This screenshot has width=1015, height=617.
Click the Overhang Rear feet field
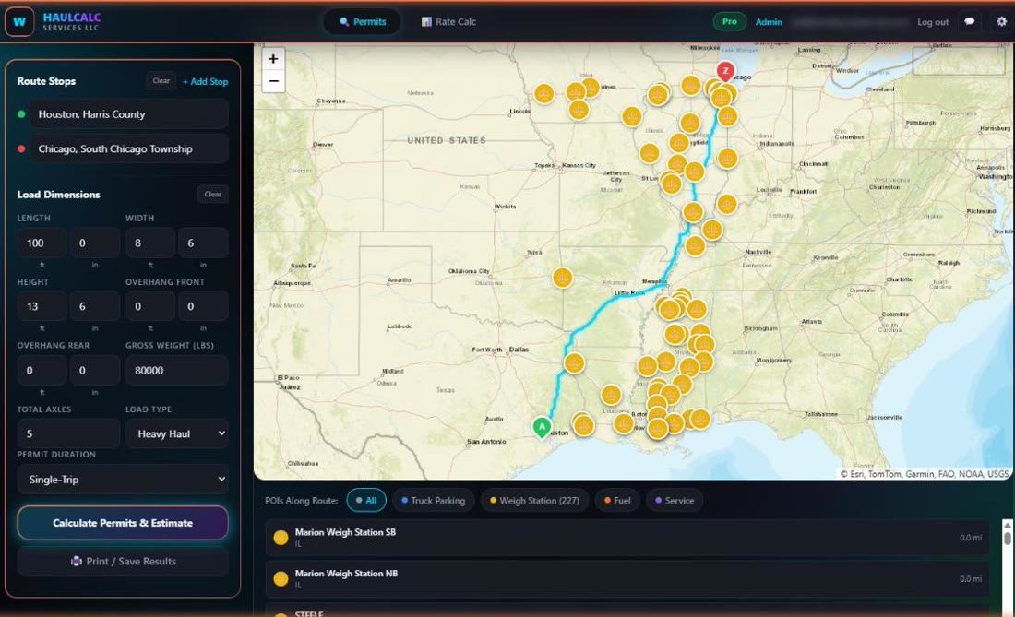click(42, 371)
